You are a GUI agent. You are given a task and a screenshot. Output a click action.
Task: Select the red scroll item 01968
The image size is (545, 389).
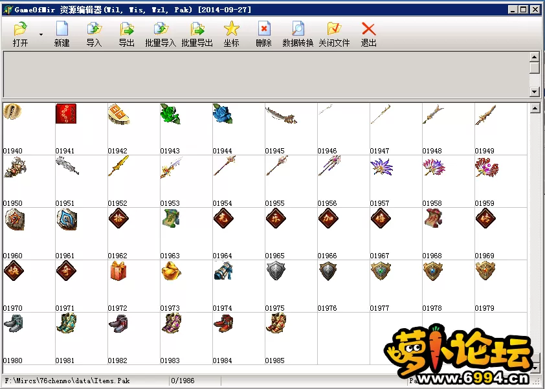pyautogui.click(x=433, y=218)
